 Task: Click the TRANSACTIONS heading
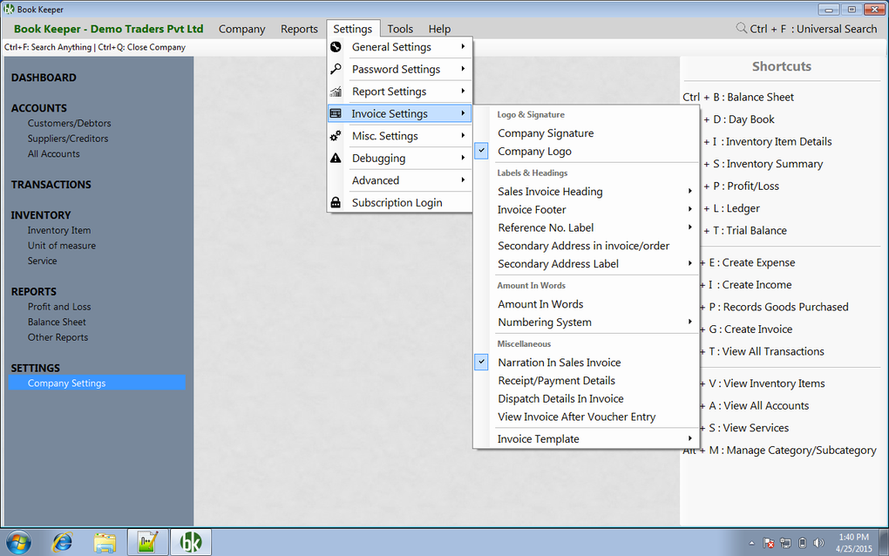(x=51, y=185)
